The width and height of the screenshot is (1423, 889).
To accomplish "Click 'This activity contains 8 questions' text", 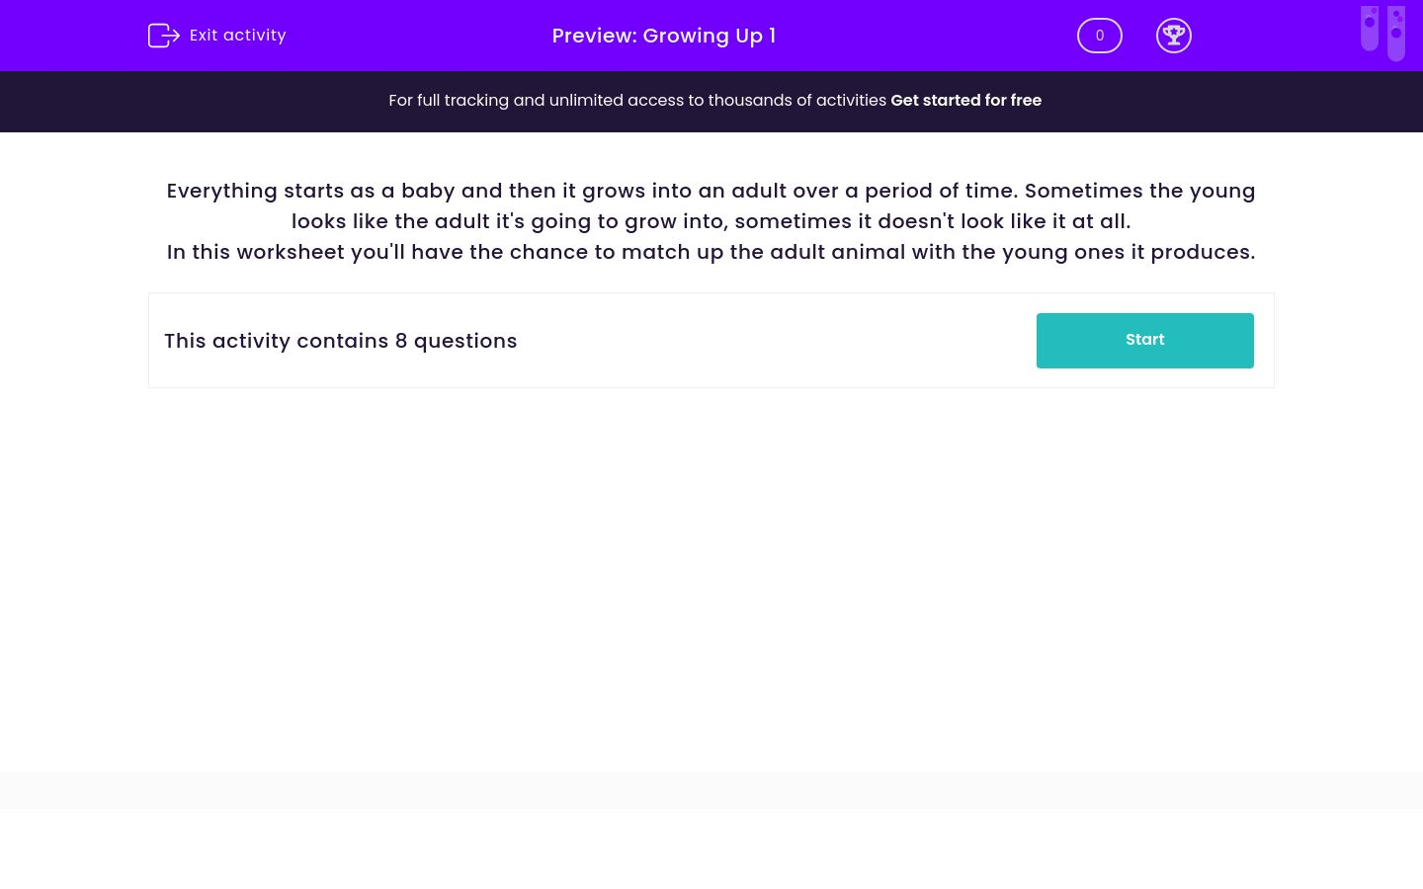I will click(x=340, y=341).
